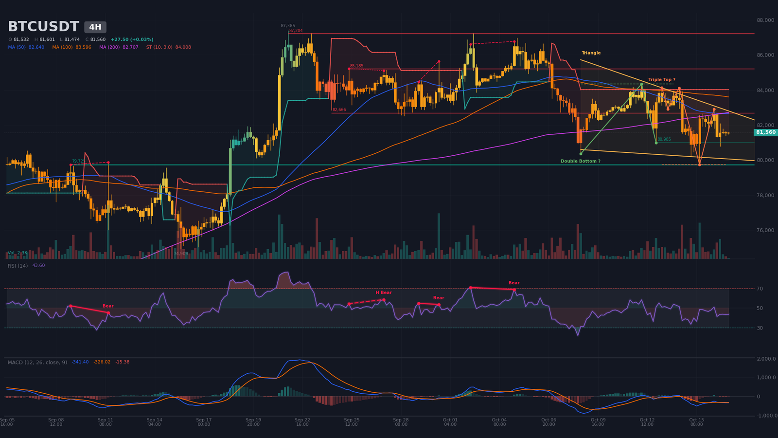Image resolution: width=778 pixels, height=438 pixels.
Task: Click the 84,000 price axis label
Action: point(765,91)
